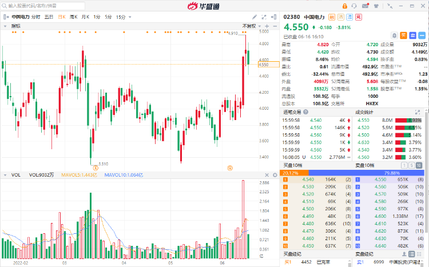Expand the 成交统计 panel
429x267 pixels.
point(418,112)
